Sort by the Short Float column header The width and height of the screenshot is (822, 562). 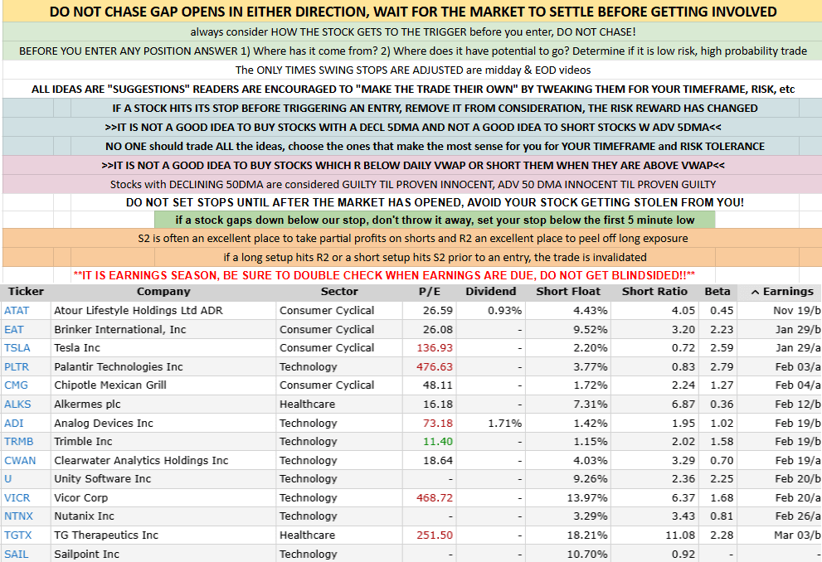(x=568, y=292)
